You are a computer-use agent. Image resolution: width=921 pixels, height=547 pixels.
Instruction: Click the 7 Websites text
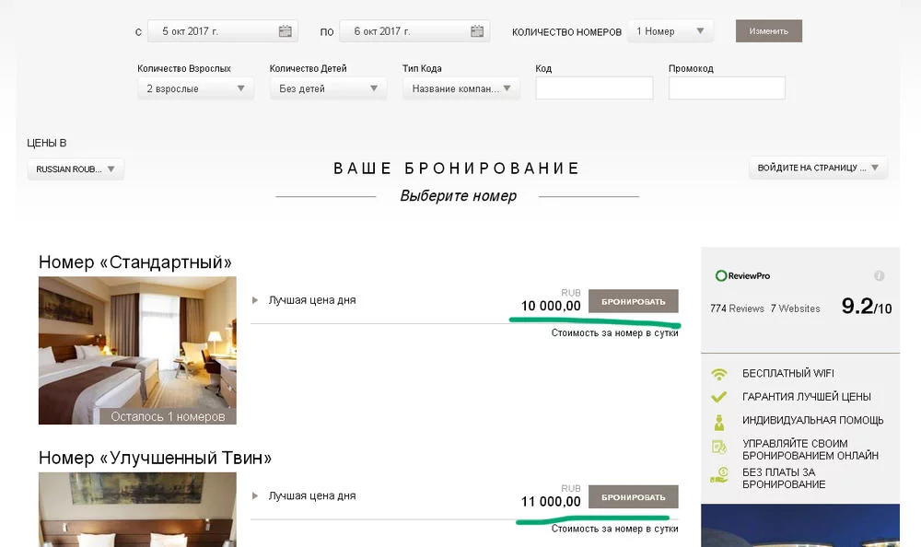click(796, 308)
